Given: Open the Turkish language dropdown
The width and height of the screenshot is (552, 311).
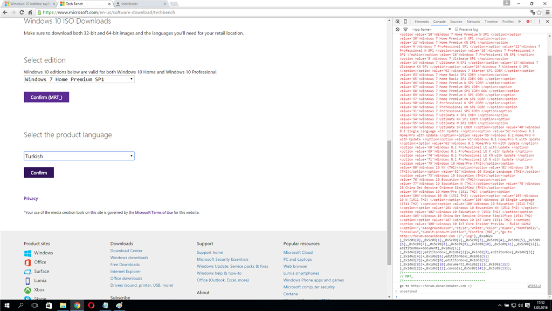Looking at the screenshot, I should coord(79,156).
